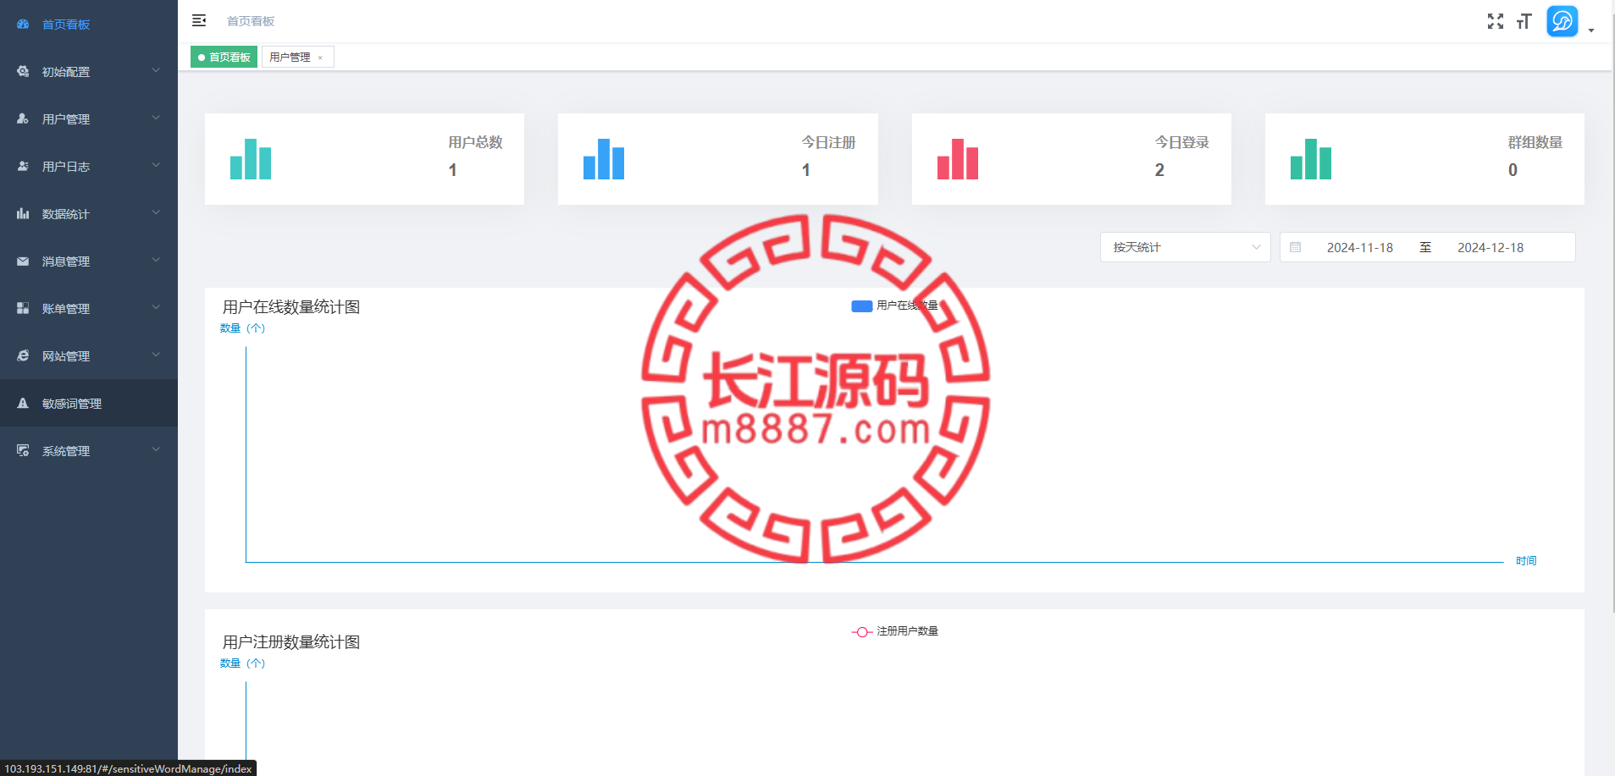Click the 系统管理 icon in the sidebar
Screen dimensions: 1615x776
(x=23, y=451)
